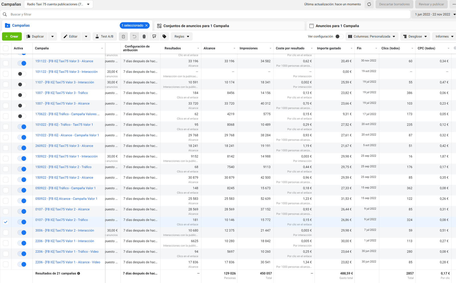The width and height of the screenshot is (456, 283).
Task: Click the tag label icon
Action: coord(164,36)
